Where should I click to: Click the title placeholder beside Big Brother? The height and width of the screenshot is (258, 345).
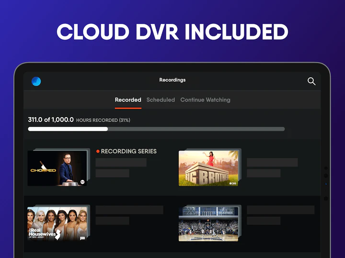(272, 163)
